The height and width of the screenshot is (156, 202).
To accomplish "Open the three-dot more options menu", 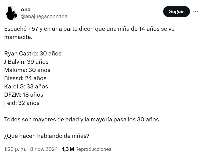I will pos(196,12).
